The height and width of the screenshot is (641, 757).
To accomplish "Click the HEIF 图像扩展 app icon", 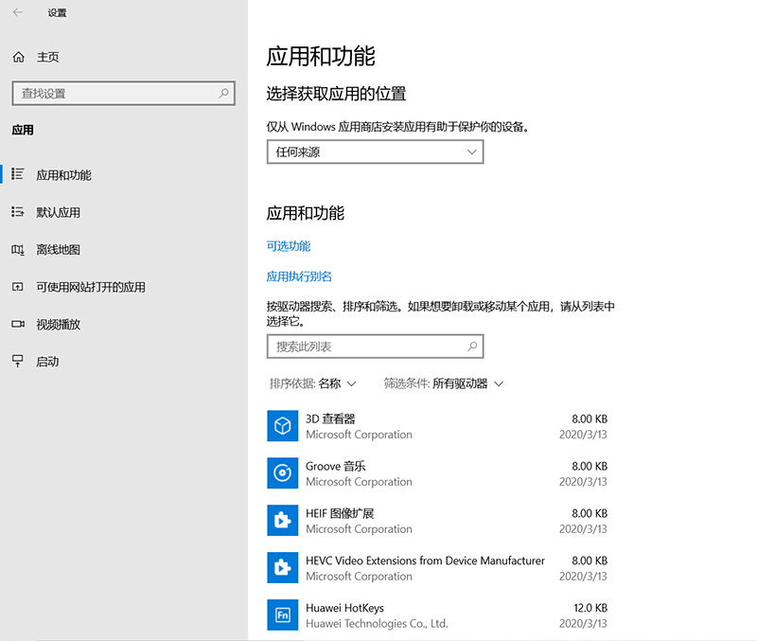I will (283, 521).
